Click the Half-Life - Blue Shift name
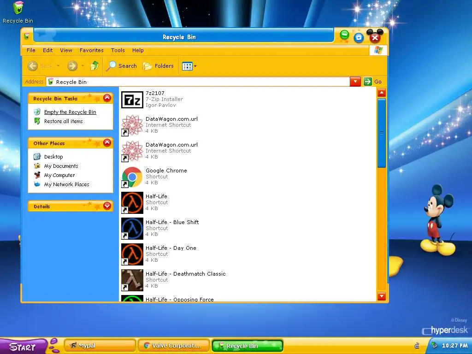Viewport: 472px width, 354px height. [x=172, y=222]
